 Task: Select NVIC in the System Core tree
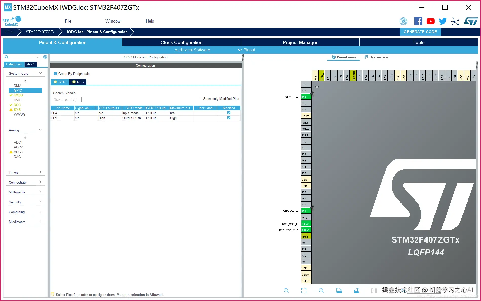click(x=18, y=100)
